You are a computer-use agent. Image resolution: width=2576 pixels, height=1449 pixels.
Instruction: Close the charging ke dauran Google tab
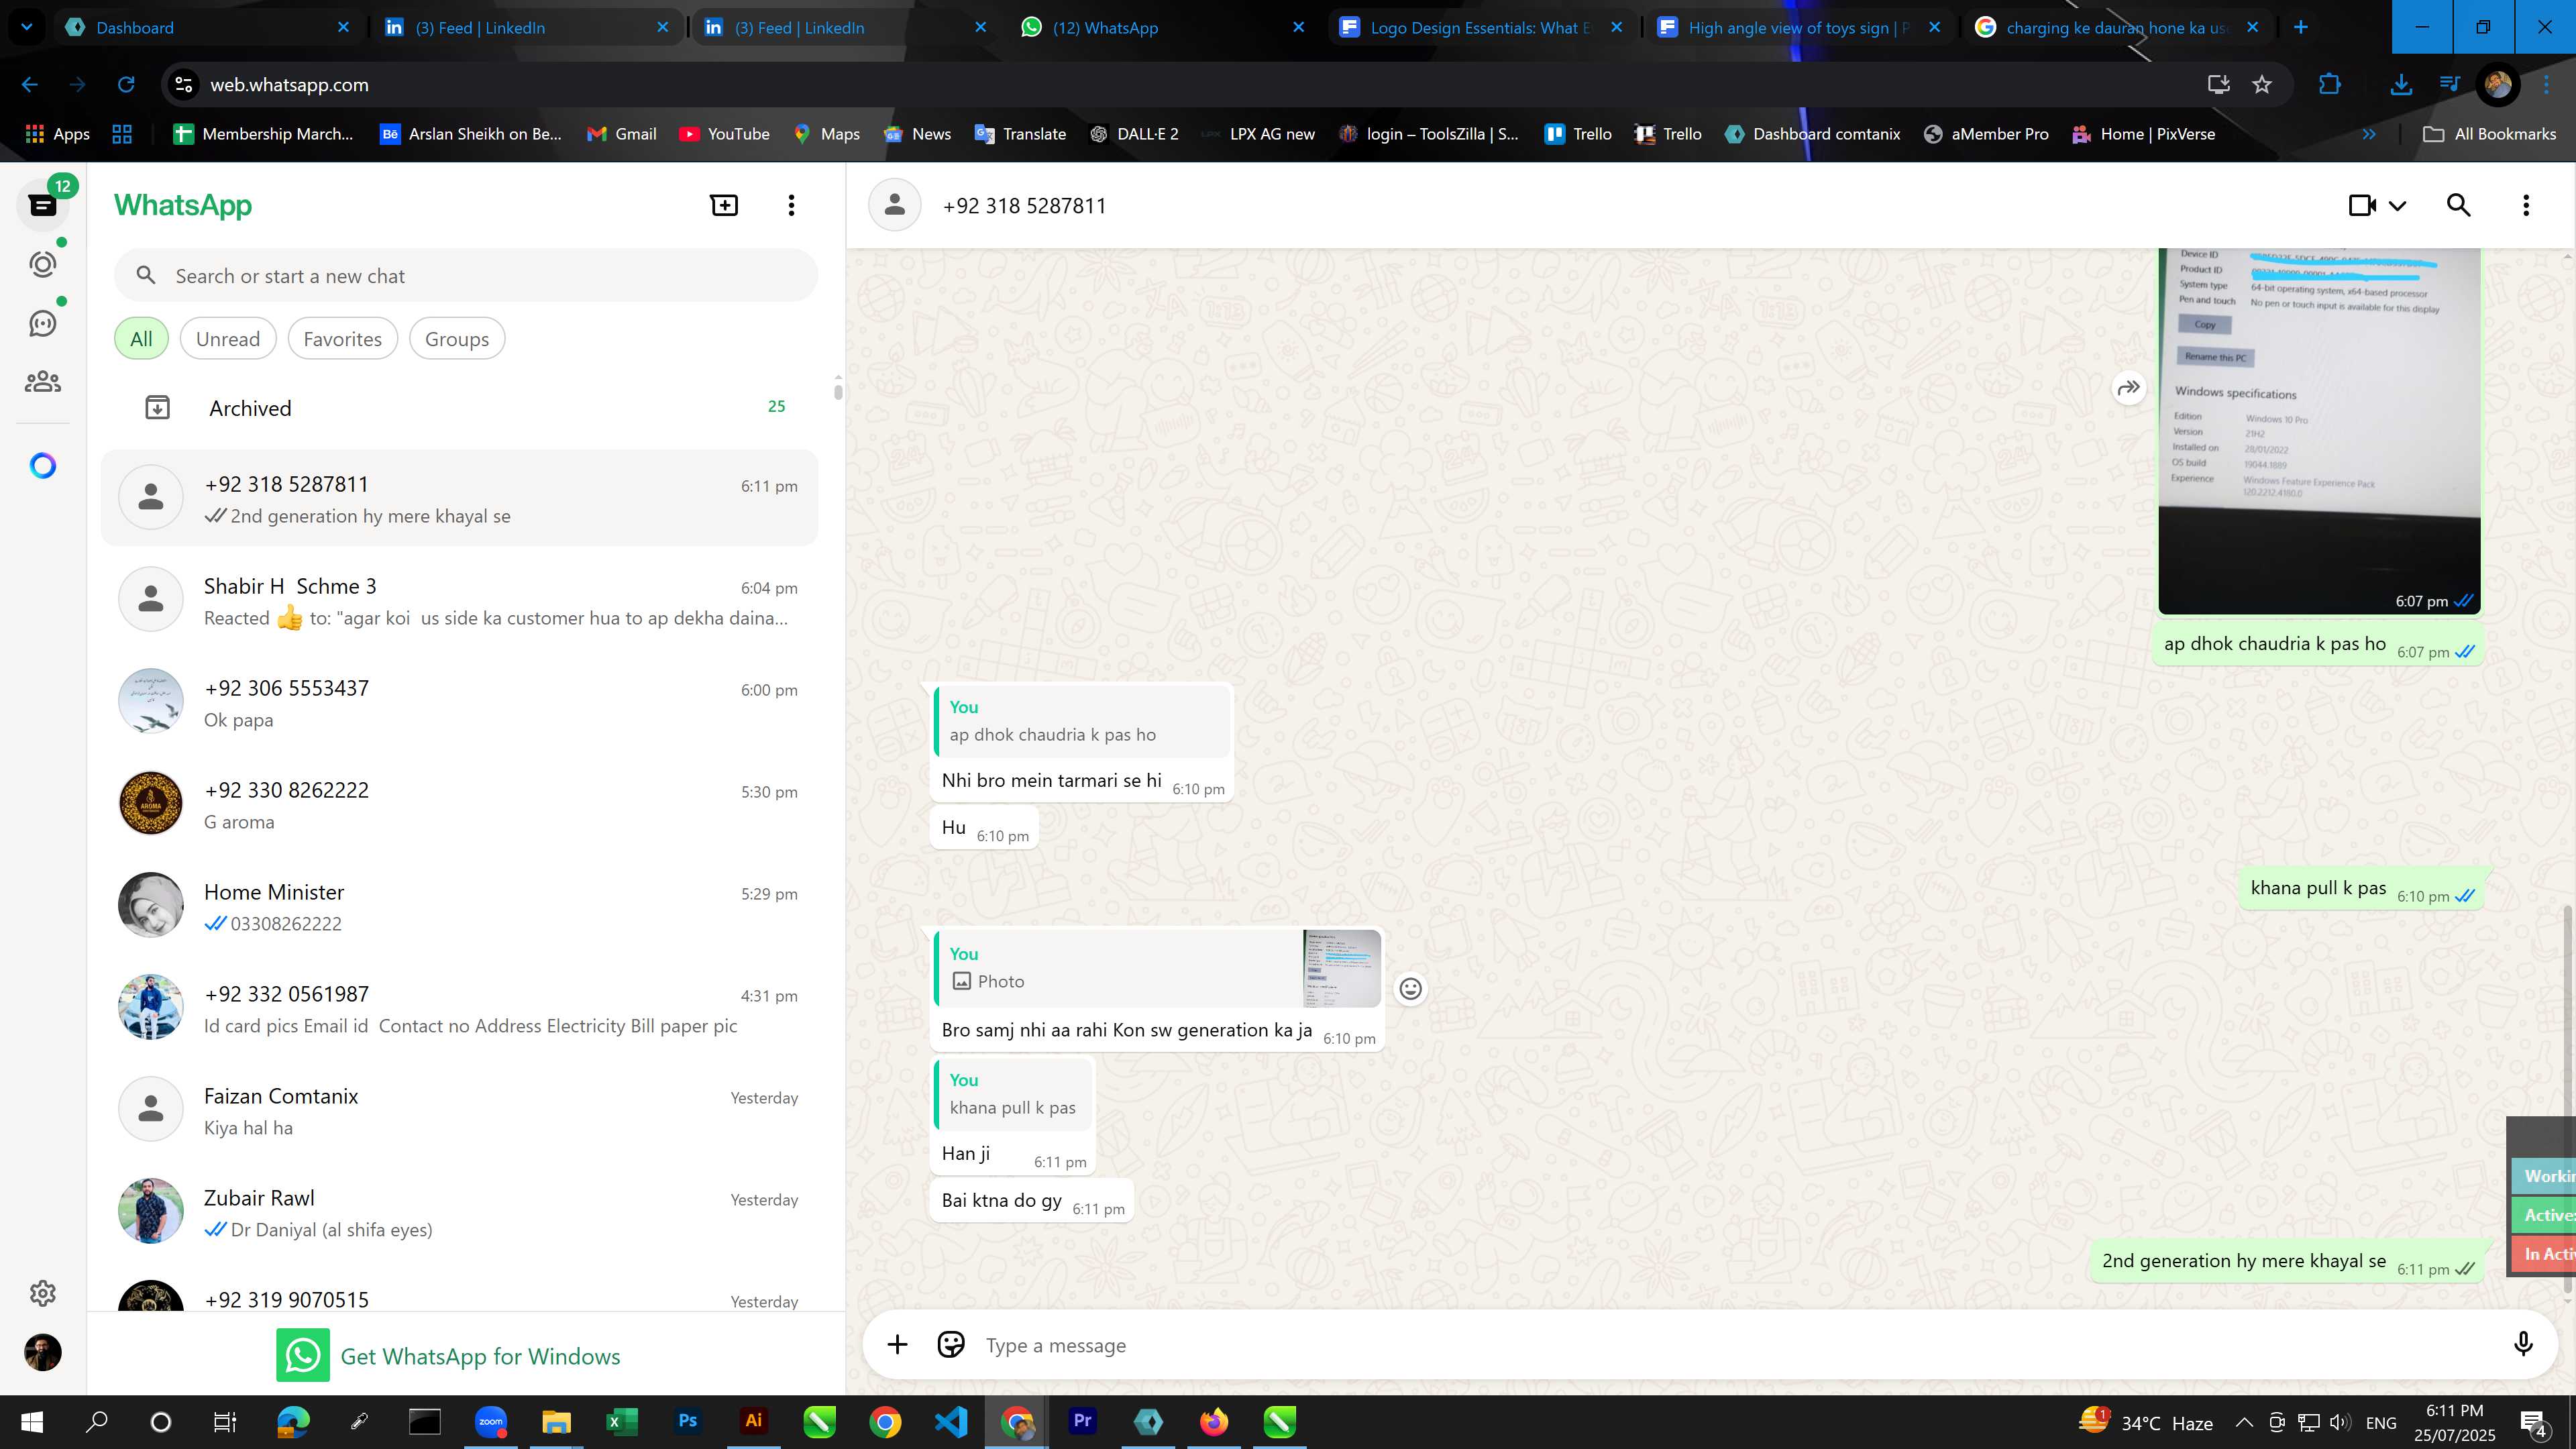[2252, 27]
